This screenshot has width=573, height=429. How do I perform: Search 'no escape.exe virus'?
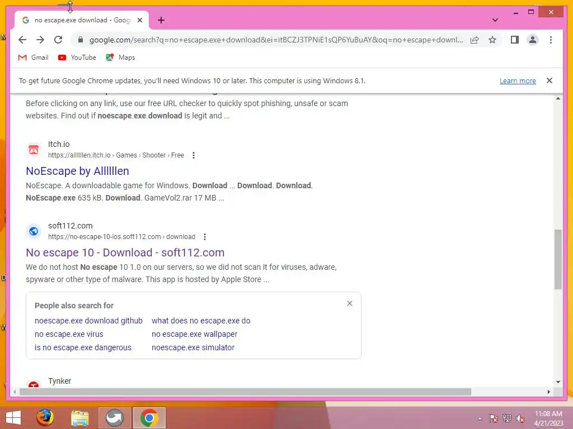coord(69,334)
